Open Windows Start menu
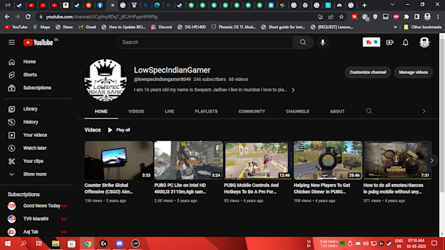This screenshot has height=250, width=445. 8,243
